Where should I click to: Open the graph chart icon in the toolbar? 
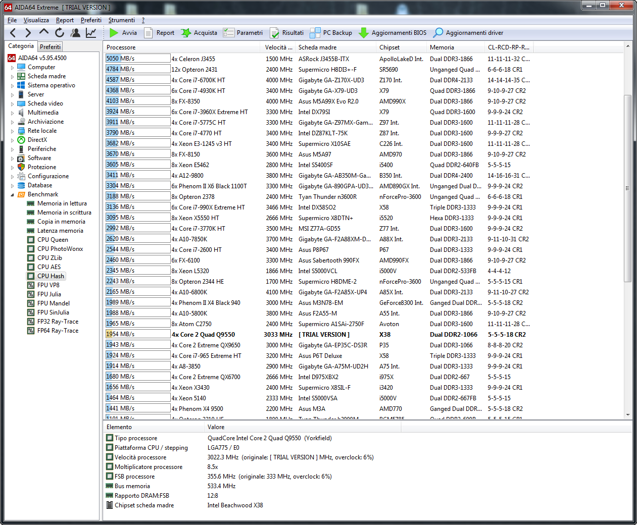(x=91, y=33)
